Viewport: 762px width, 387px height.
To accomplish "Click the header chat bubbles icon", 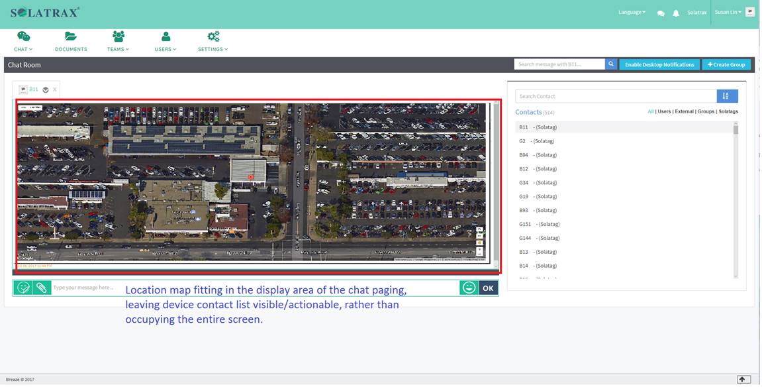I will [661, 13].
